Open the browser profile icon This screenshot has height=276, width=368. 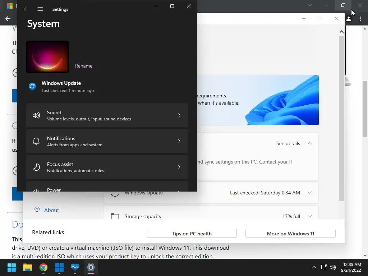349,19
